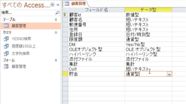Click the データ型 column header
Image resolution: width=186 pixels, height=104 pixels.
pos(148,10)
